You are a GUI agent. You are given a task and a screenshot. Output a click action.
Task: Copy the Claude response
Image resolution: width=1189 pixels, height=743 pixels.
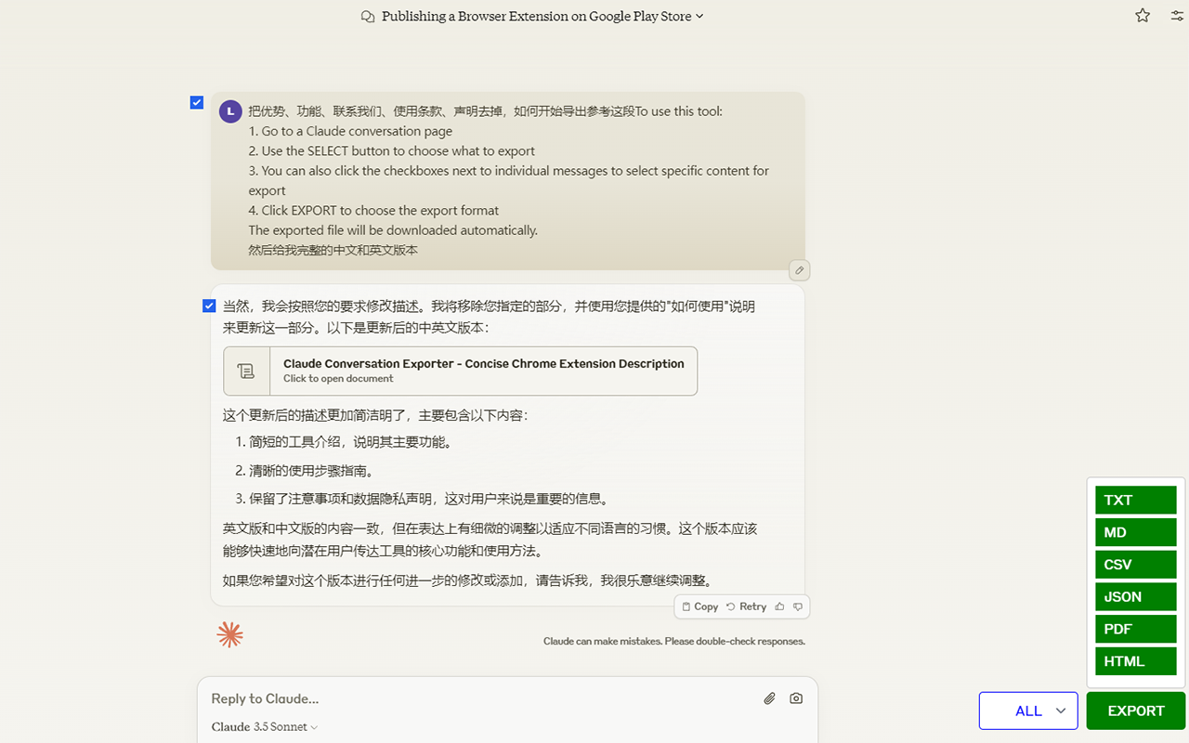click(699, 606)
